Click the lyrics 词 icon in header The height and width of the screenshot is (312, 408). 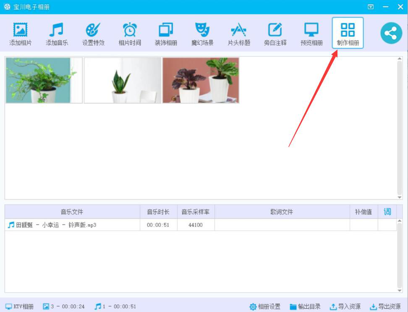click(x=387, y=212)
